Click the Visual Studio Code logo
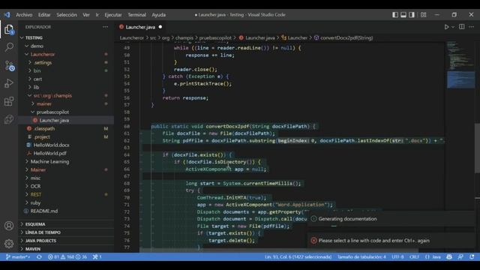 tap(7, 15)
